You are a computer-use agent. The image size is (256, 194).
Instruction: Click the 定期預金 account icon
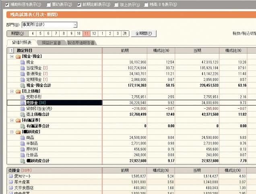23,80
